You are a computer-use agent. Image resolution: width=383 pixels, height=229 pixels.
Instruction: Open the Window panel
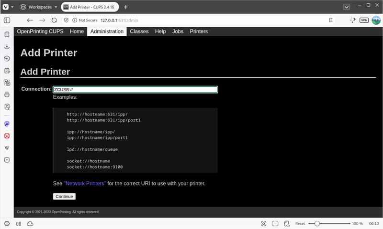[x=7, y=94]
